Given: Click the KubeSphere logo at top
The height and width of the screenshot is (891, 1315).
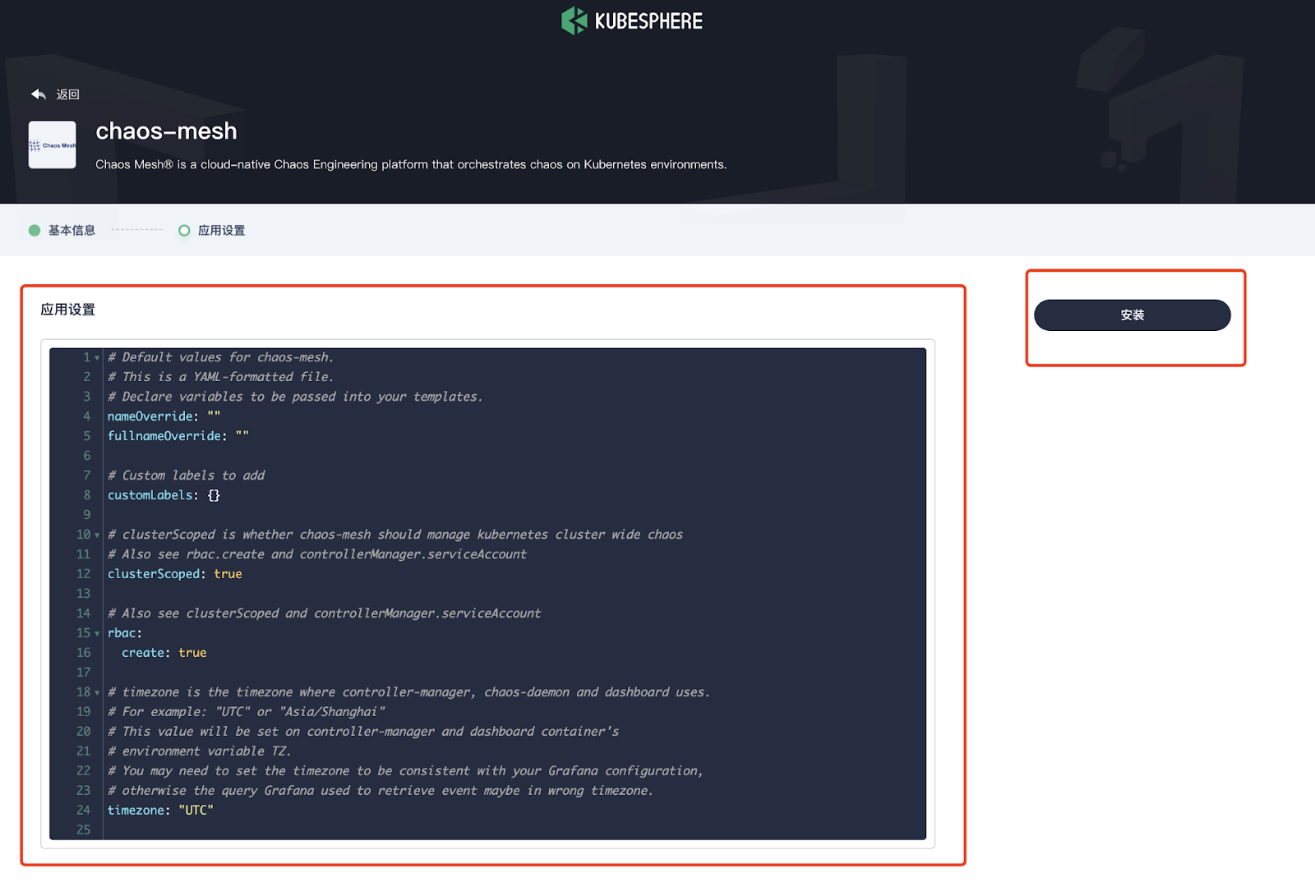Looking at the screenshot, I should (x=631, y=21).
